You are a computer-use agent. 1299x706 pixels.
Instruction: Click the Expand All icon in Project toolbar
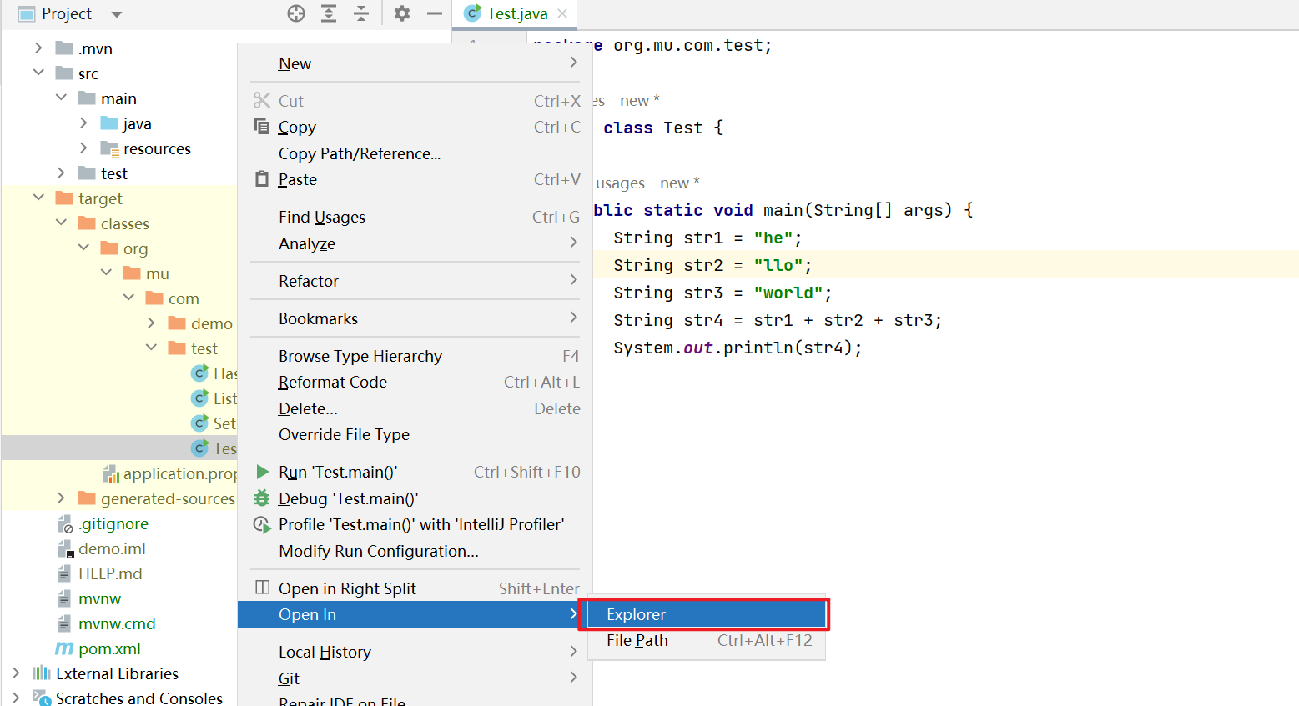coord(329,13)
